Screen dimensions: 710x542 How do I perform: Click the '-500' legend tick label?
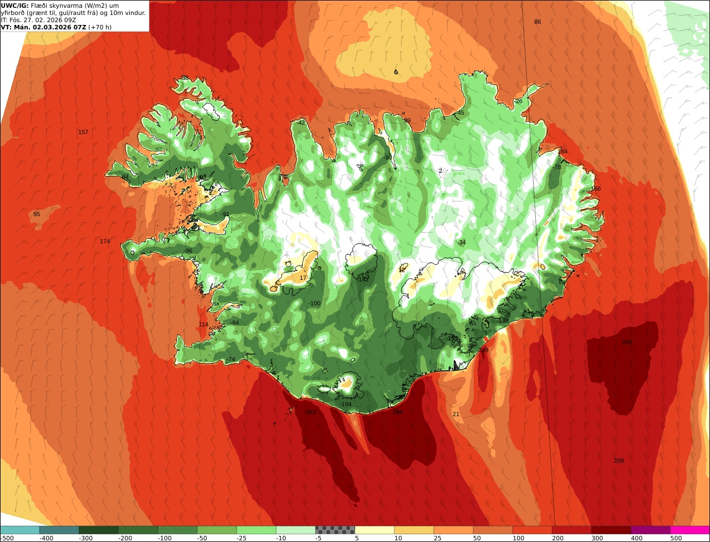point(7,538)
